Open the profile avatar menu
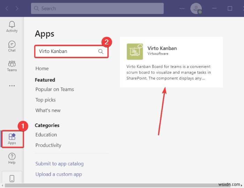This screenshot has width=244, height=188. coord(196,8)
